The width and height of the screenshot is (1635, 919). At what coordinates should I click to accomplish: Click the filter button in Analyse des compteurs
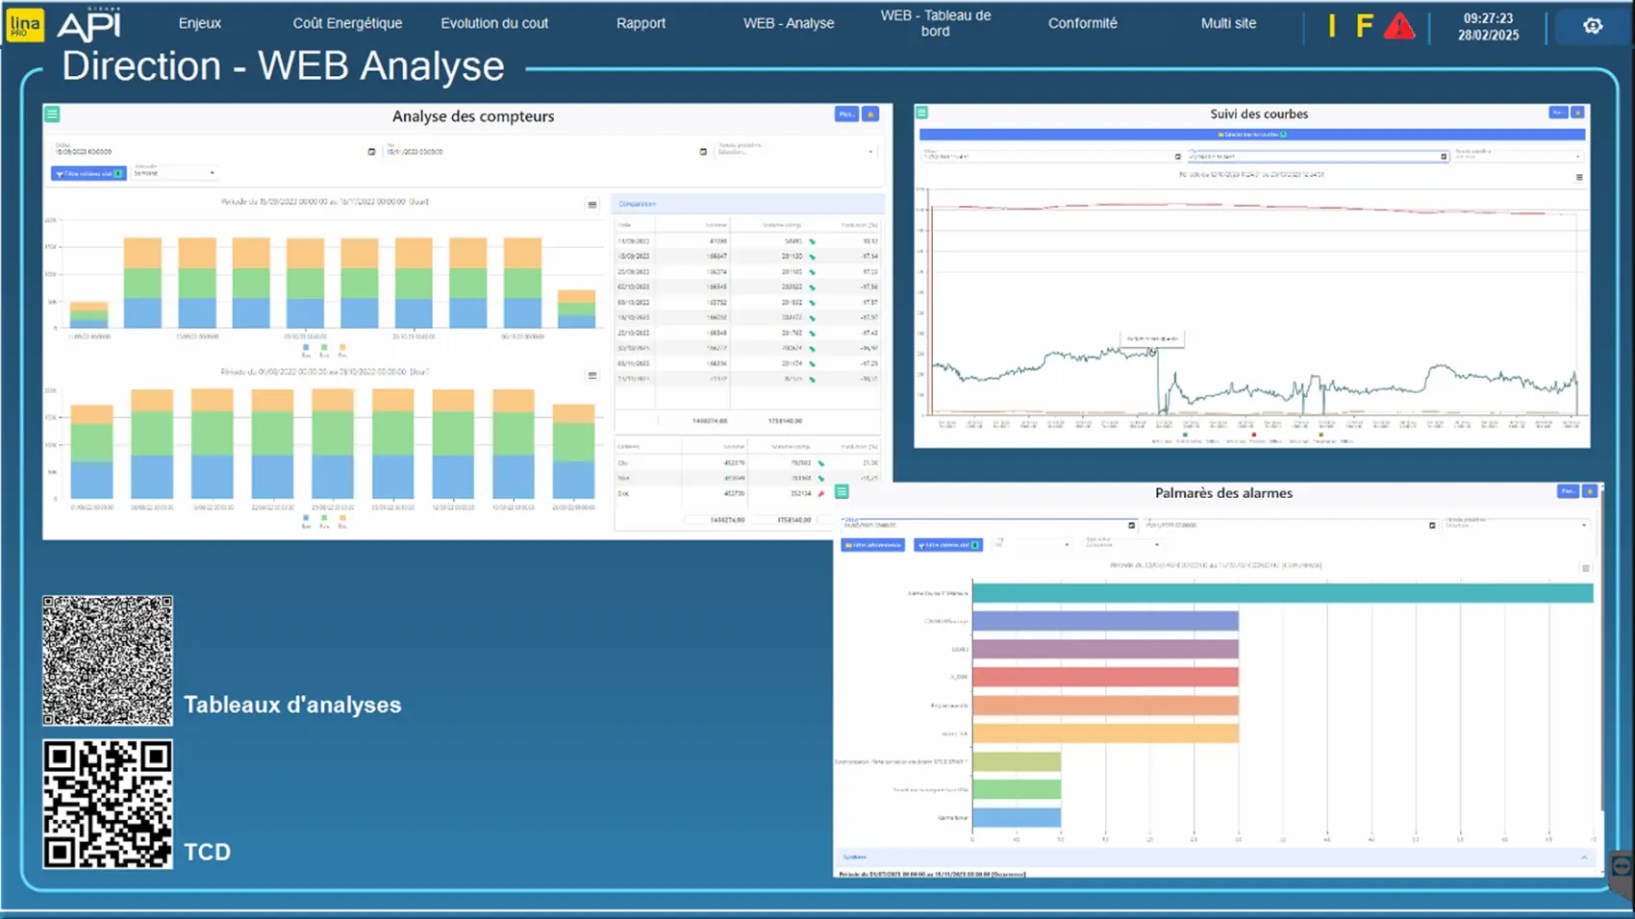(88, 174)
